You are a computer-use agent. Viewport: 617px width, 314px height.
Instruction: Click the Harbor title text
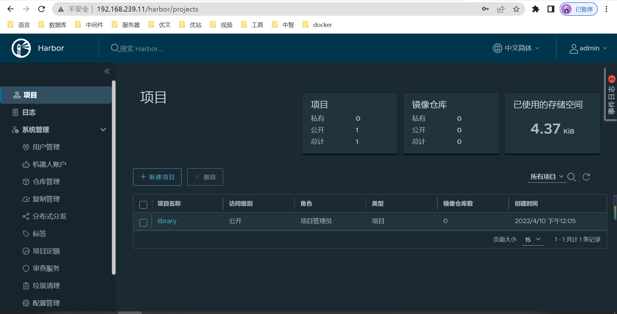click(x=51, y=48)
